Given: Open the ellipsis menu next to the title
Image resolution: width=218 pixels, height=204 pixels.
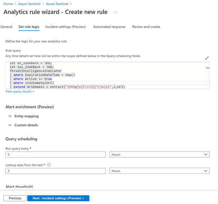Looking at the screenshot, I should coord(115,12).
